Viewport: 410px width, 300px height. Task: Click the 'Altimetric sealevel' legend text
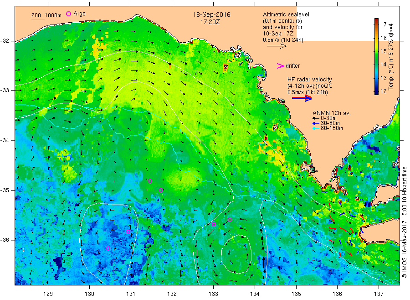pos(286,15)
